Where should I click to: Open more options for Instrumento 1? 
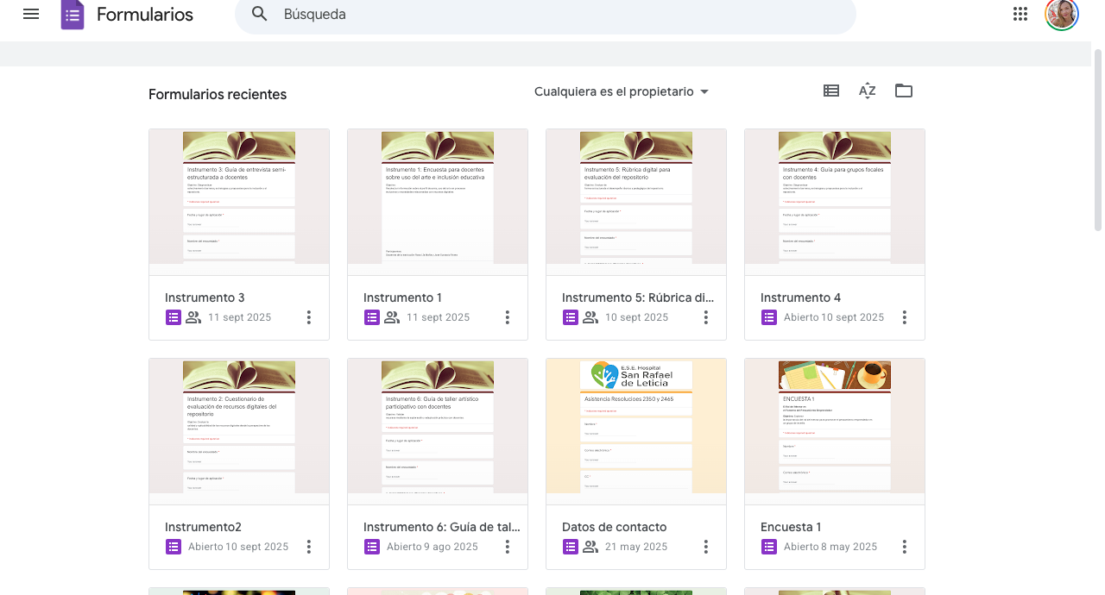click(508, 317)
